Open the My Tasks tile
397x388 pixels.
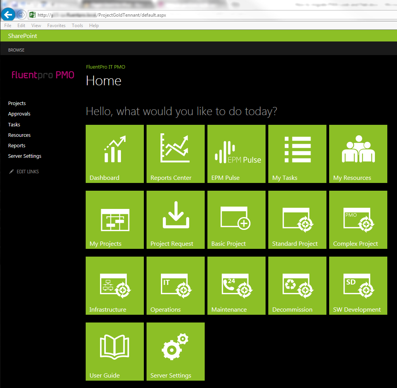297,153
